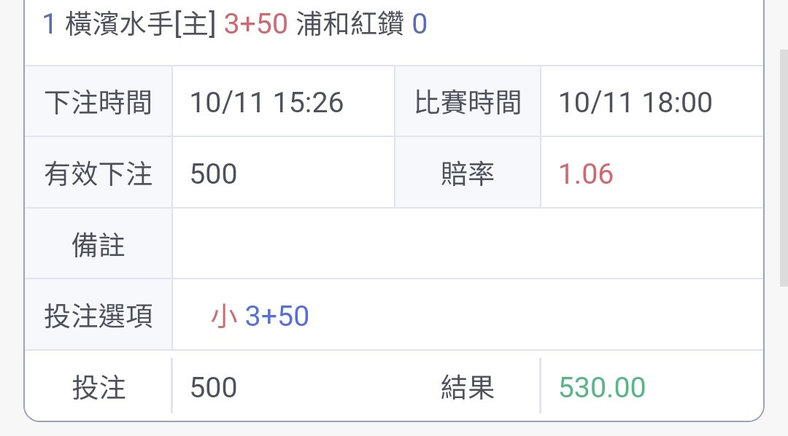
Task: Click the 下注時間 label cell
Action: (x=98, y=101)
